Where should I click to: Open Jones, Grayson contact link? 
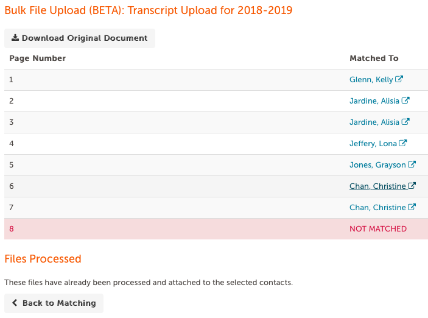click(x=377, y=165)
